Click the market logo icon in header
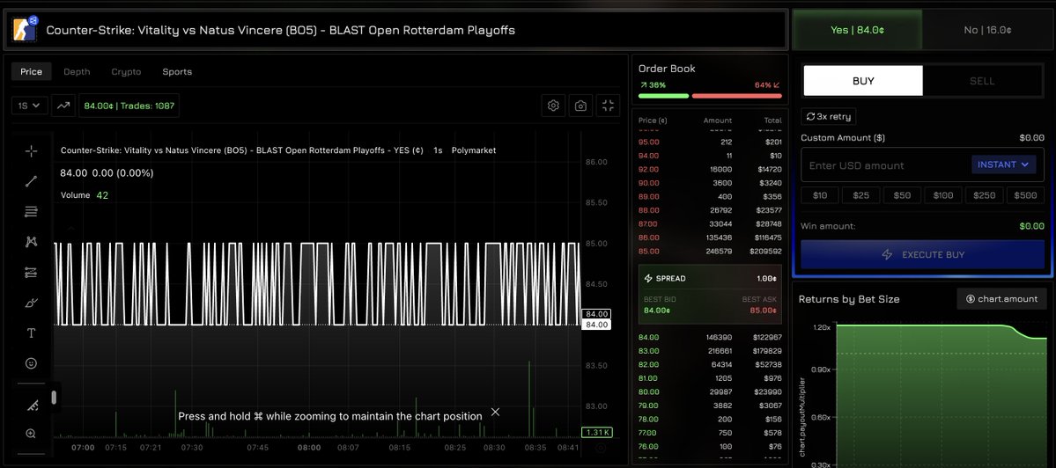This screenshot has width=1056, height=468. point(25,29)
